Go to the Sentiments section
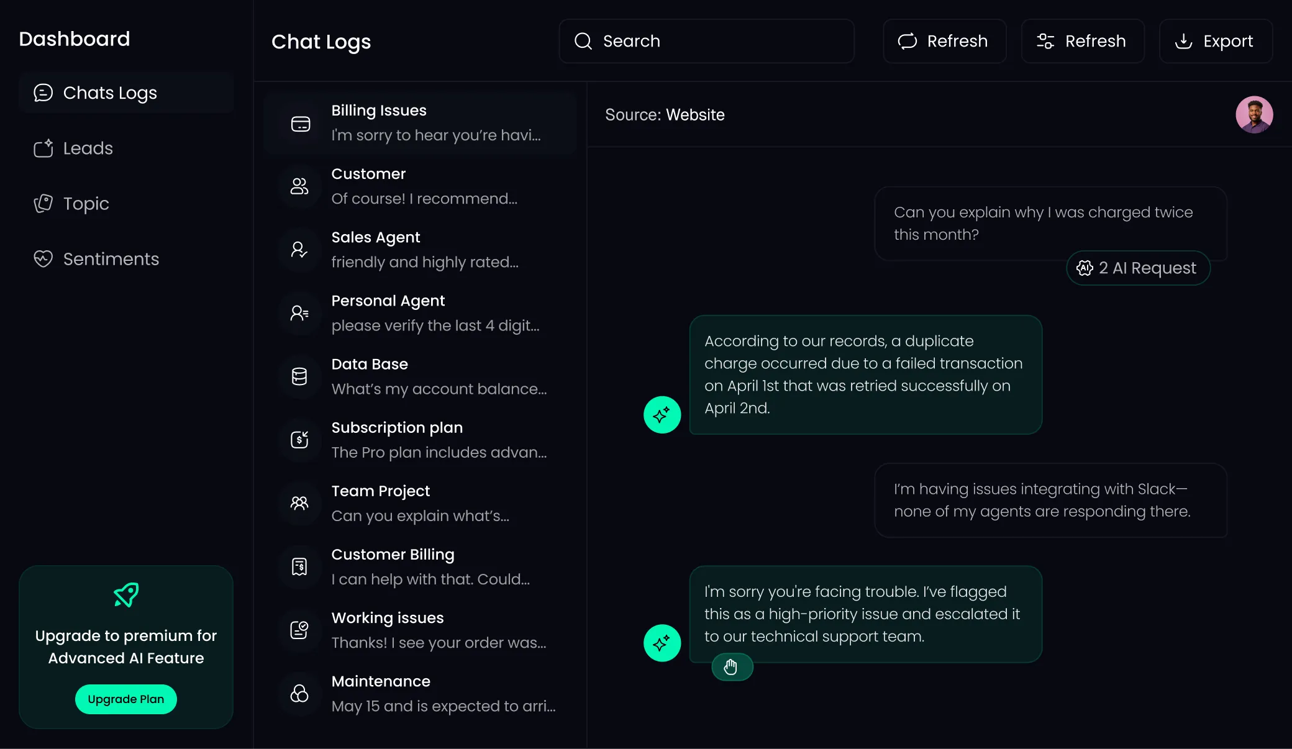Viewport: 1292px width, 749px height. click(111, 259)
